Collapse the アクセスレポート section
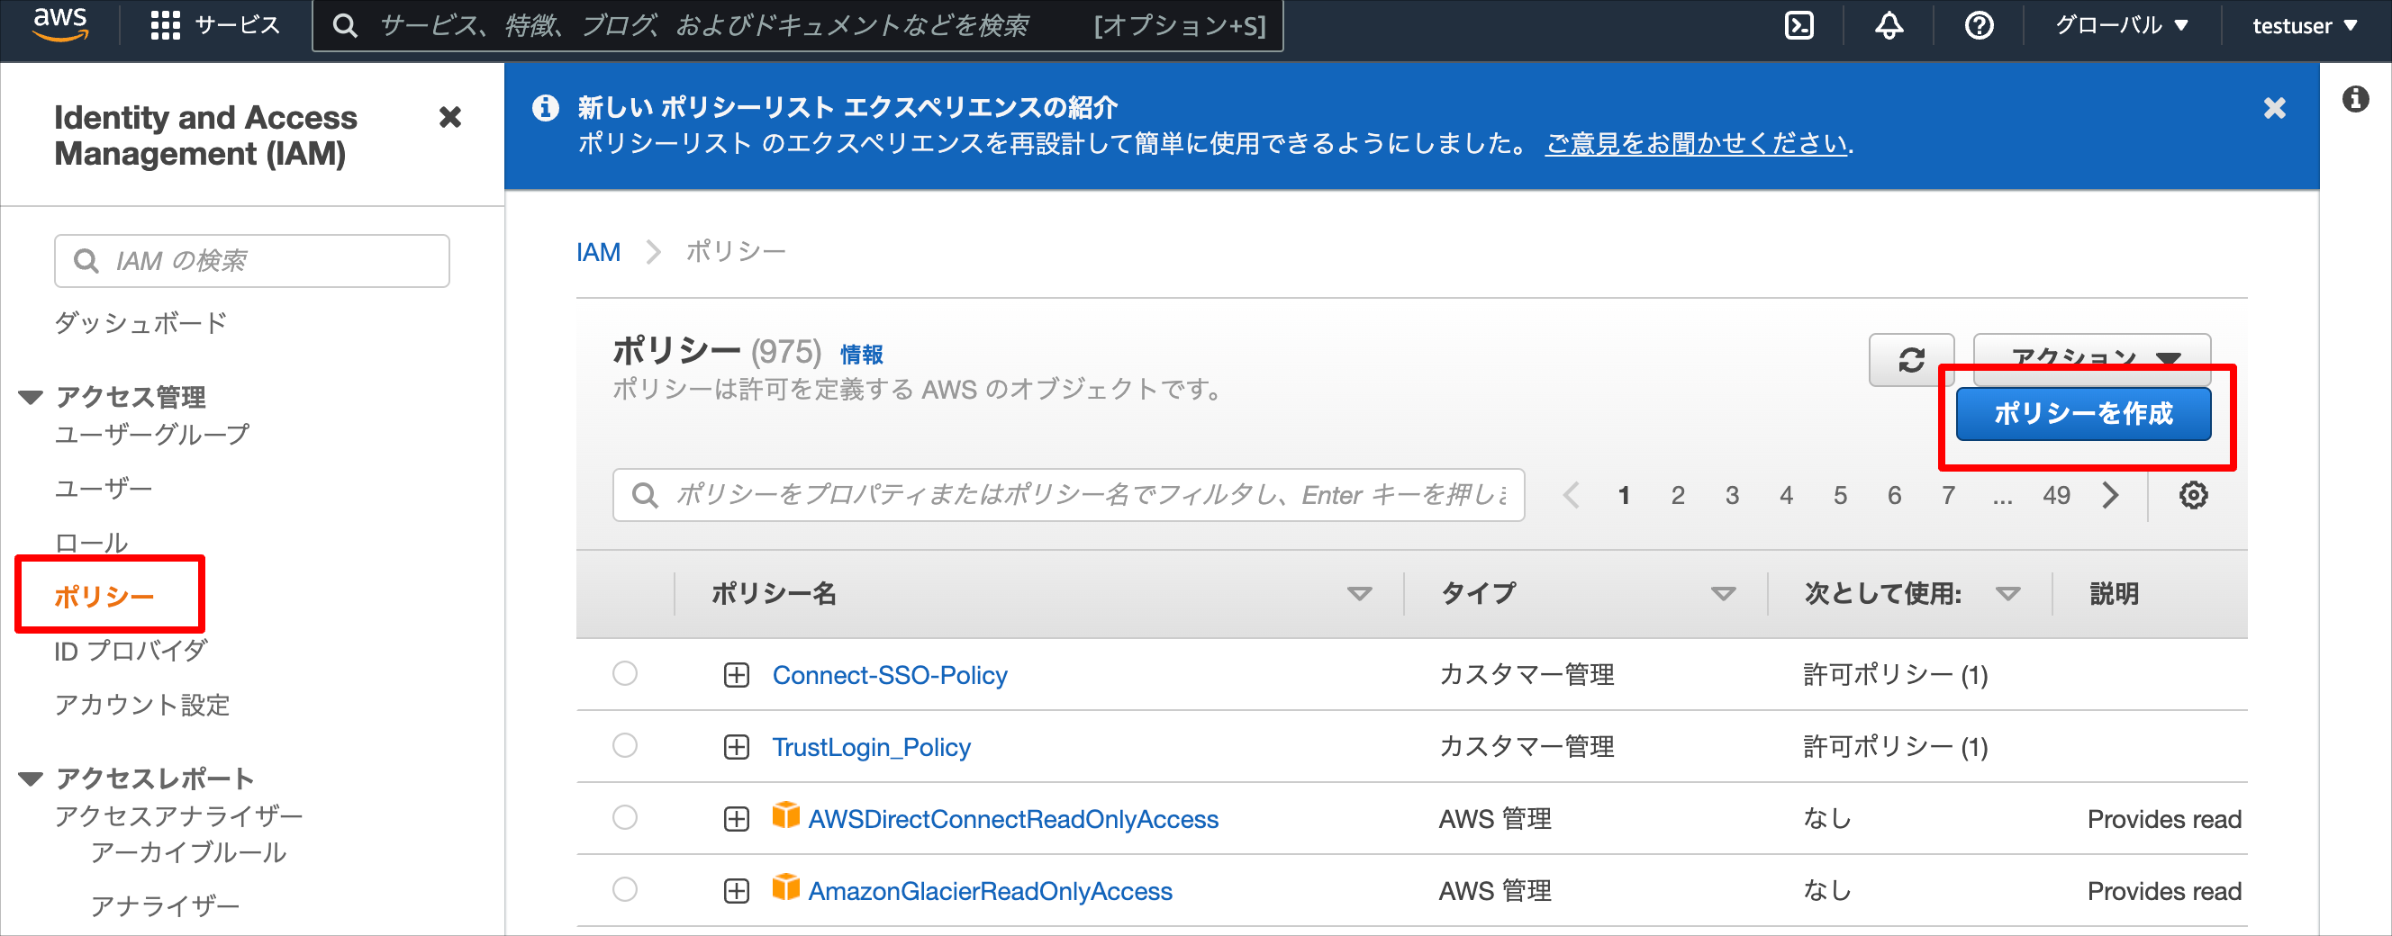 (x=32, y=779)
